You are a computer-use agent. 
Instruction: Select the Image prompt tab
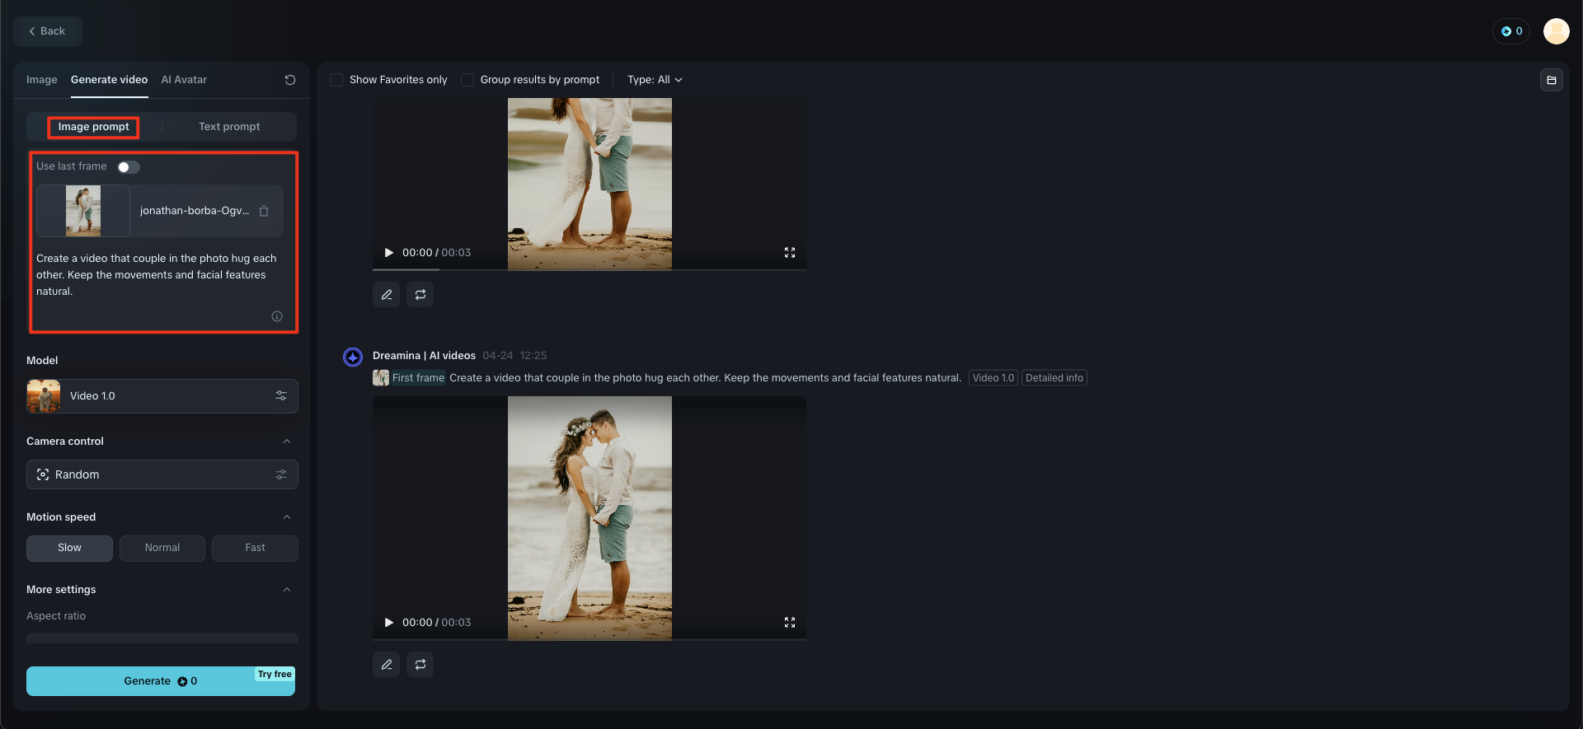93,127
